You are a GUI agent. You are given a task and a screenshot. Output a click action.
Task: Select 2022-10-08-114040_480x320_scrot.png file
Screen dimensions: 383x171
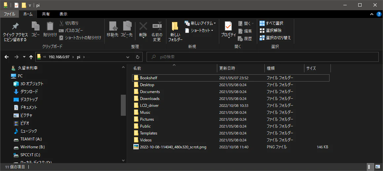[231, 147]
